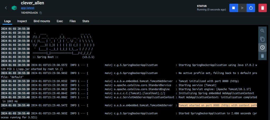Restart the clever_allen container
Image resolution: width=270 pixels, height=120 pixels.
click(251, 8)
